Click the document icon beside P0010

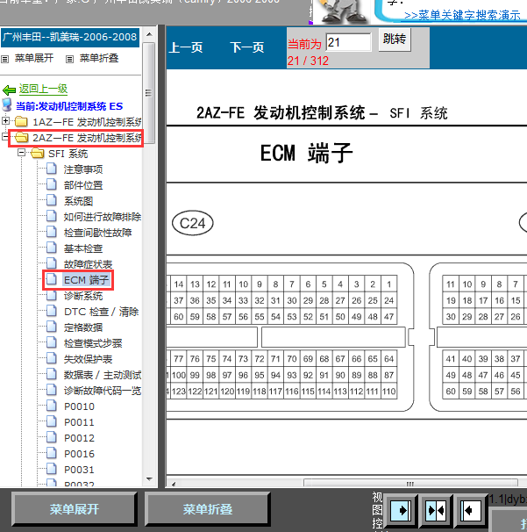tap(51, 406)
